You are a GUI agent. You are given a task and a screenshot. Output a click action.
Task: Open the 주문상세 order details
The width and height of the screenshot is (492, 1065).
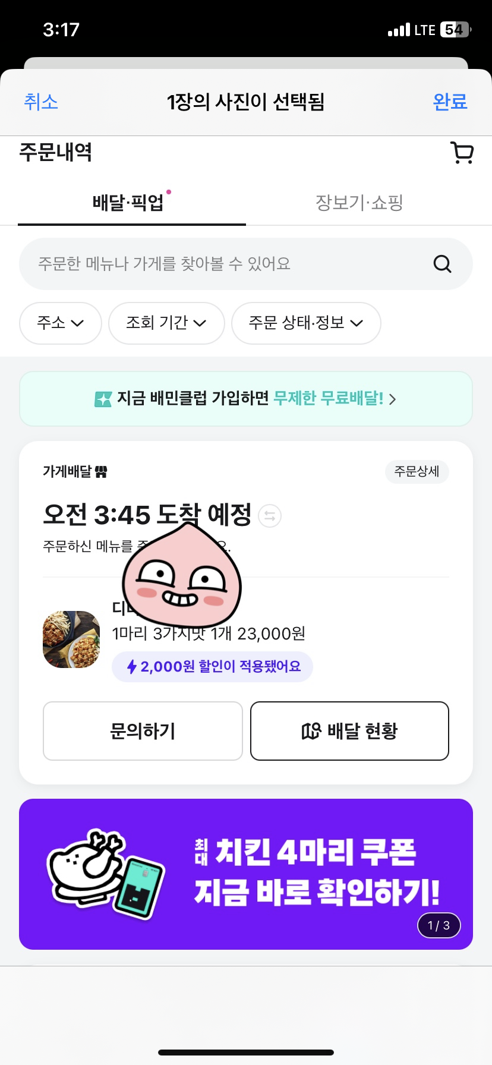pyautogui.click(x=417, y=472)
